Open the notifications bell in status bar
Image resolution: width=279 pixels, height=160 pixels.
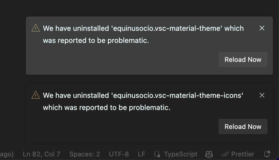coord(267,154)
